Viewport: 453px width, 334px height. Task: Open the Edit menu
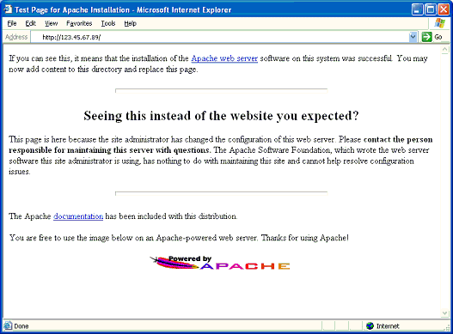click(x=30, y=23)
